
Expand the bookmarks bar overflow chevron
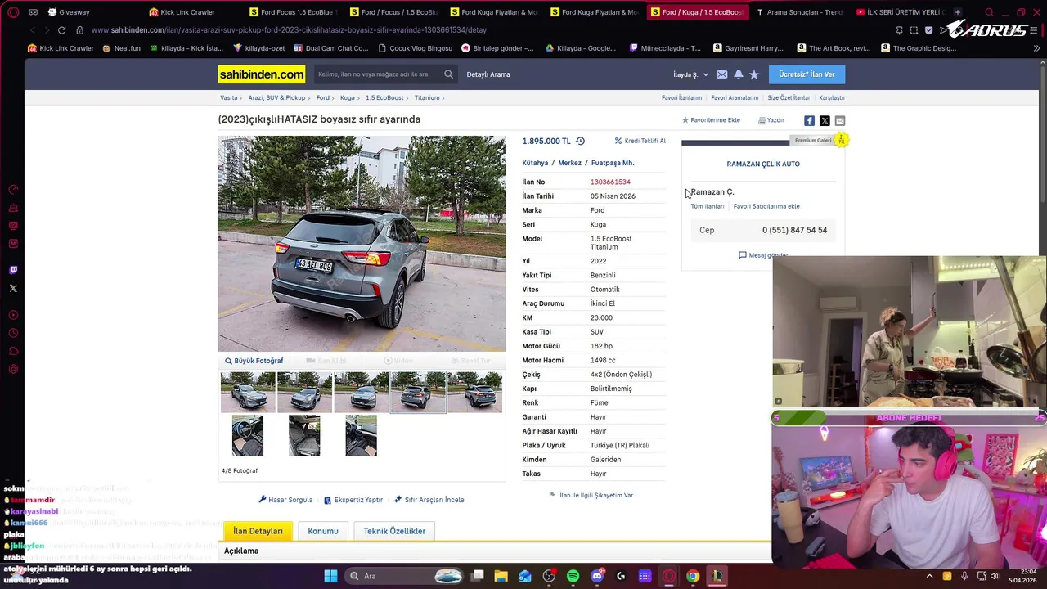pyautogui.click(x=1037, y=48)
